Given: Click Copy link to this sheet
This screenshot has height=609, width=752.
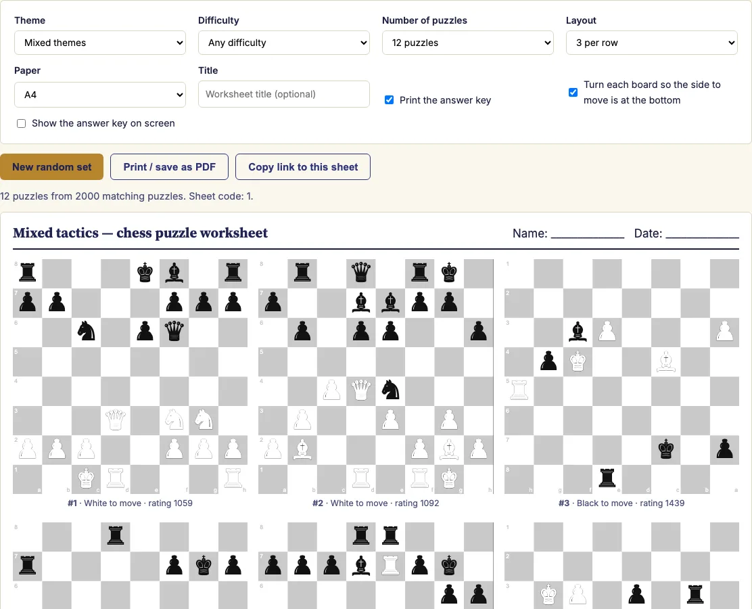Looking at the screenshot, I should (303, 167).
